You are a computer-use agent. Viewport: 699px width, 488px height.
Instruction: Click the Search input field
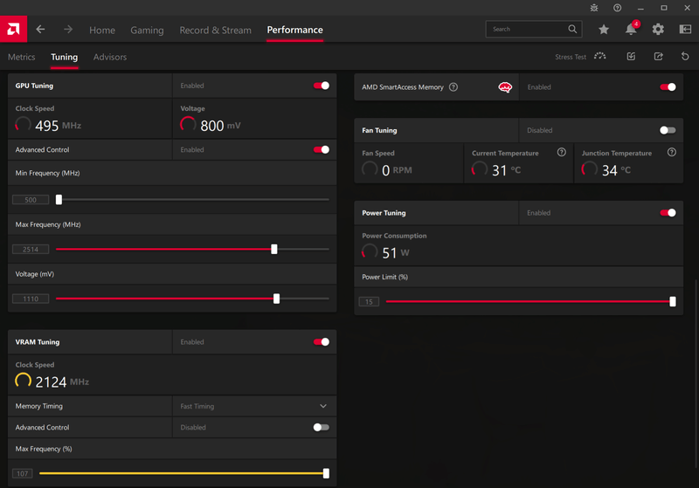534,30
